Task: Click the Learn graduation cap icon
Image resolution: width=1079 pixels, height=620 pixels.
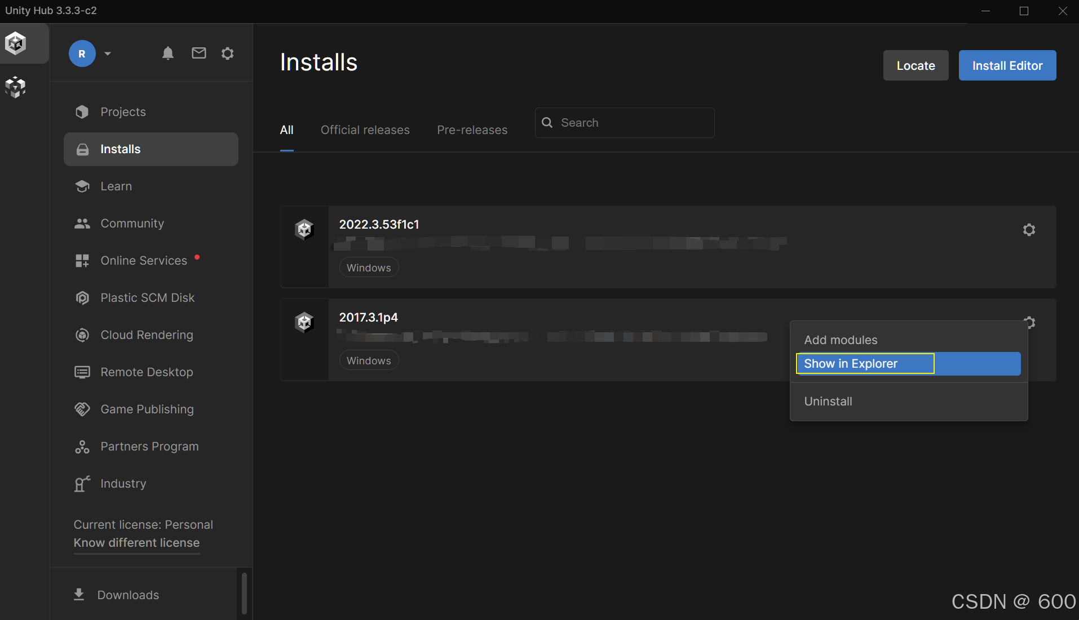Action: tap(82, 186)
